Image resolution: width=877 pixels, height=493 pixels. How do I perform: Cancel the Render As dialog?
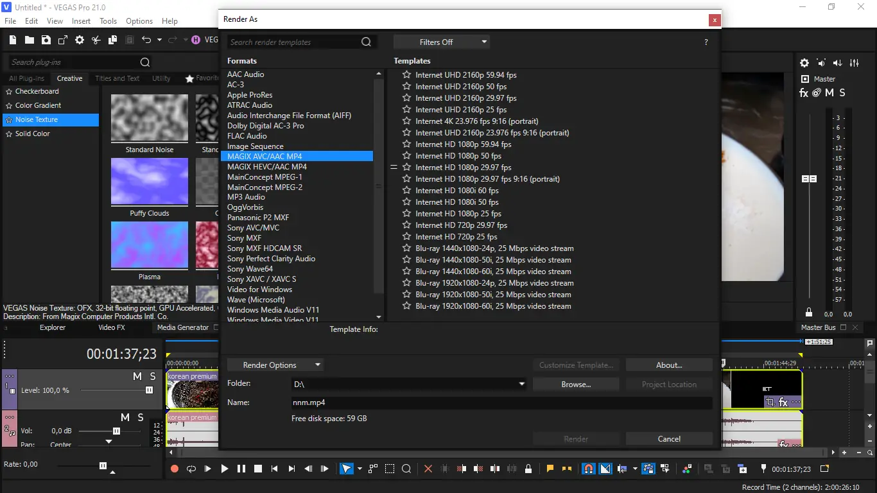(x=668, y=438)
